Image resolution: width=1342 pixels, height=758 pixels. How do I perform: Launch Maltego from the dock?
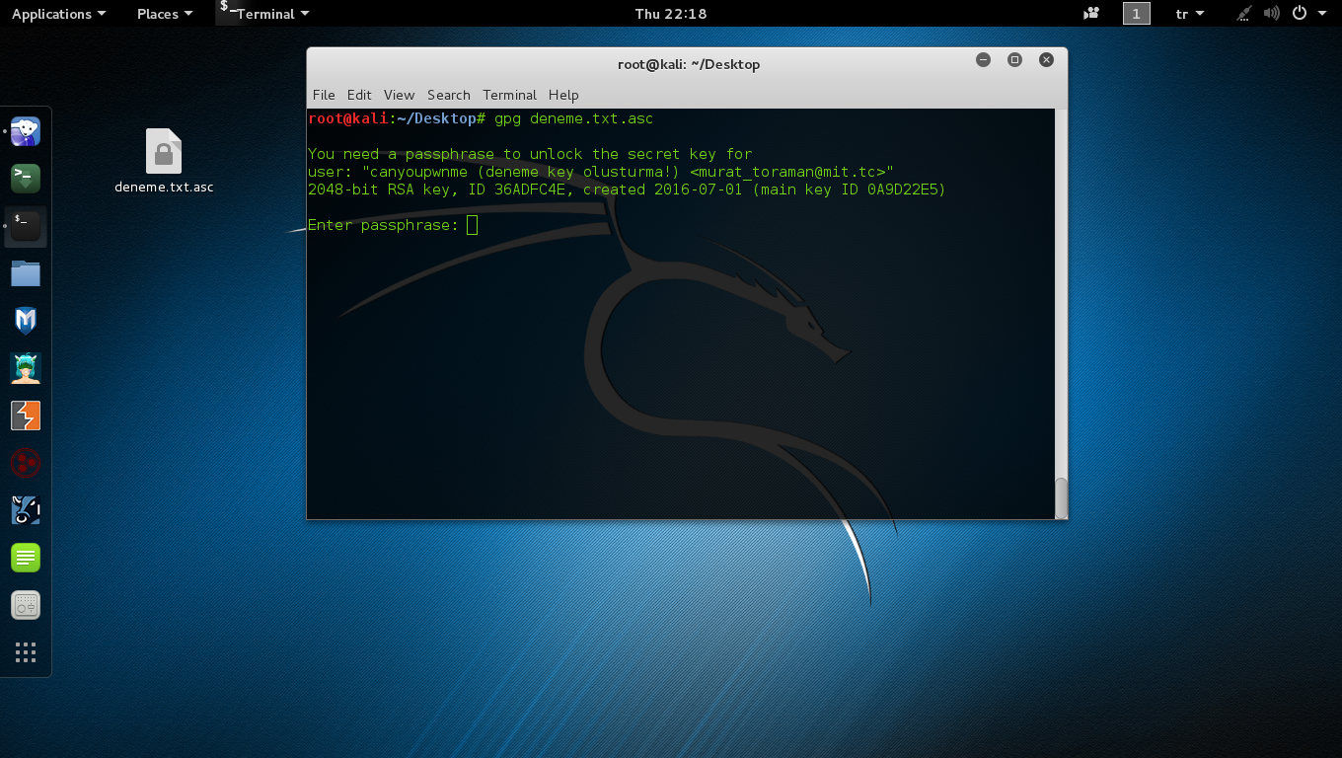pyautogui.click(x=26, y=463)
